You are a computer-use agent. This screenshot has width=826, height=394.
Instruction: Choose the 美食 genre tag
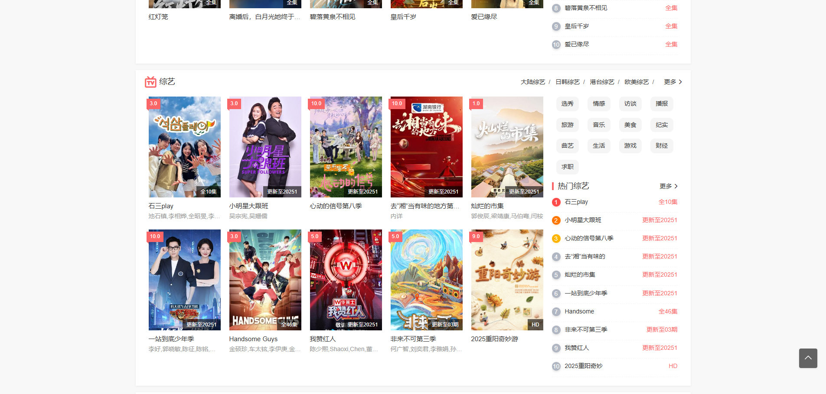[630, 125]
